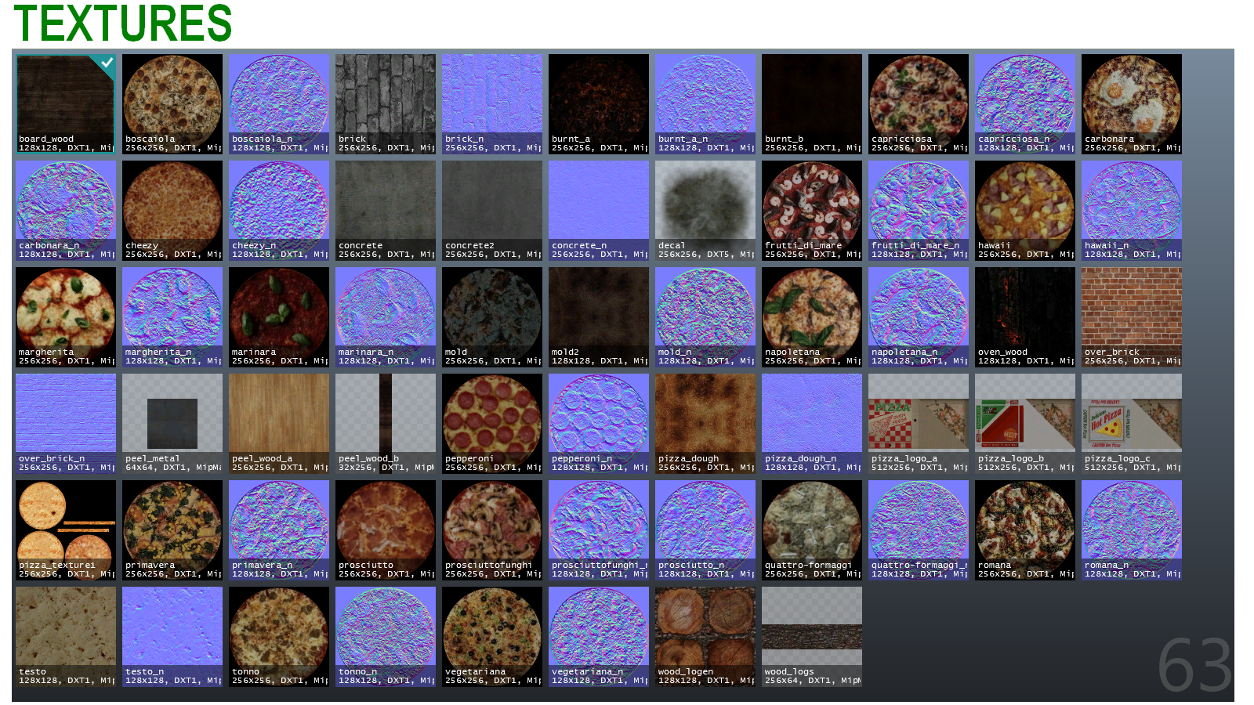1254x705 pixels.
Task: Select the wood_logen log ends texture
Action: click(x=705, y=637)
